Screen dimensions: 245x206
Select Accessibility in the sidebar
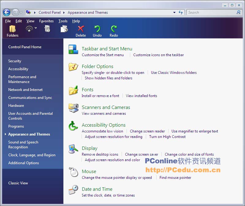pyautogui.click(x=18, y=69)
